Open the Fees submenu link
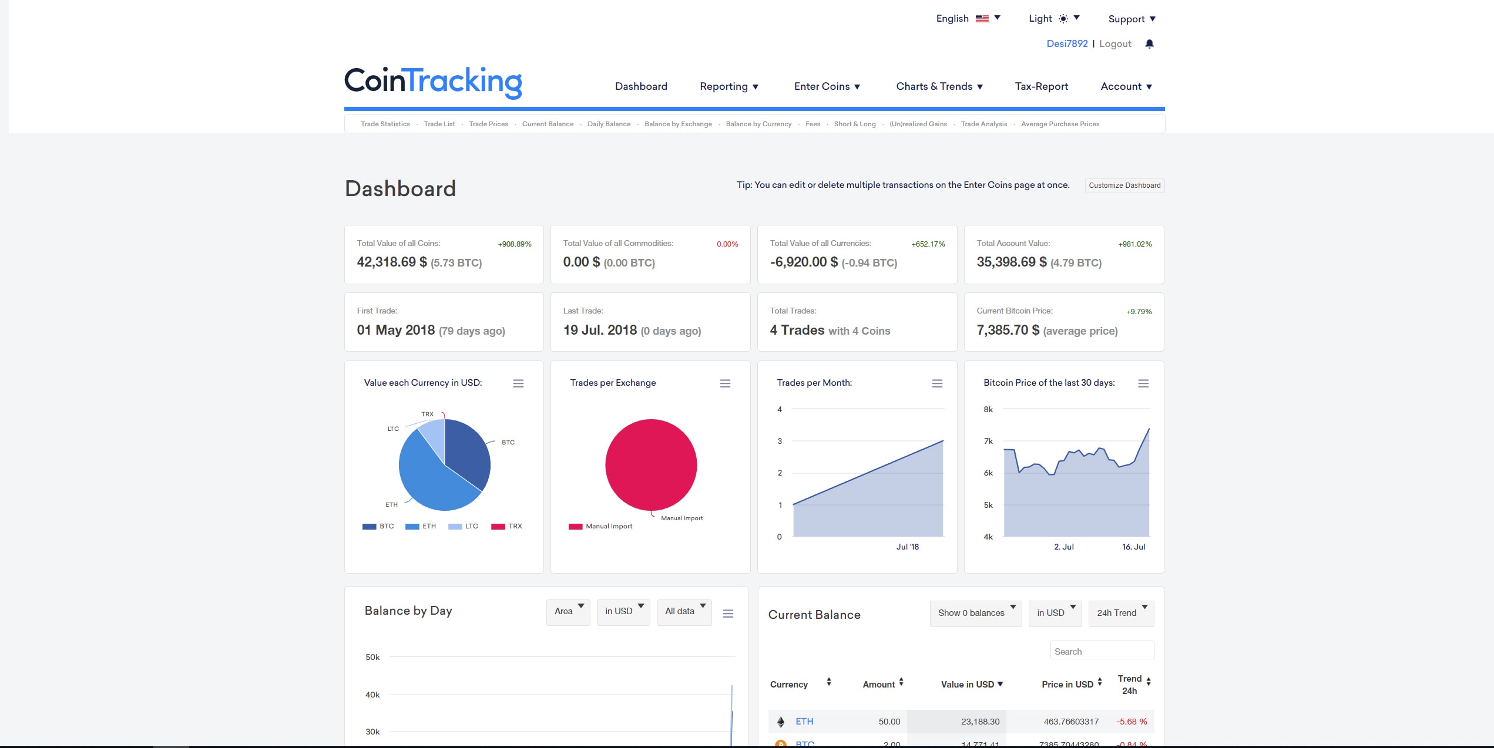 [813, 124]
